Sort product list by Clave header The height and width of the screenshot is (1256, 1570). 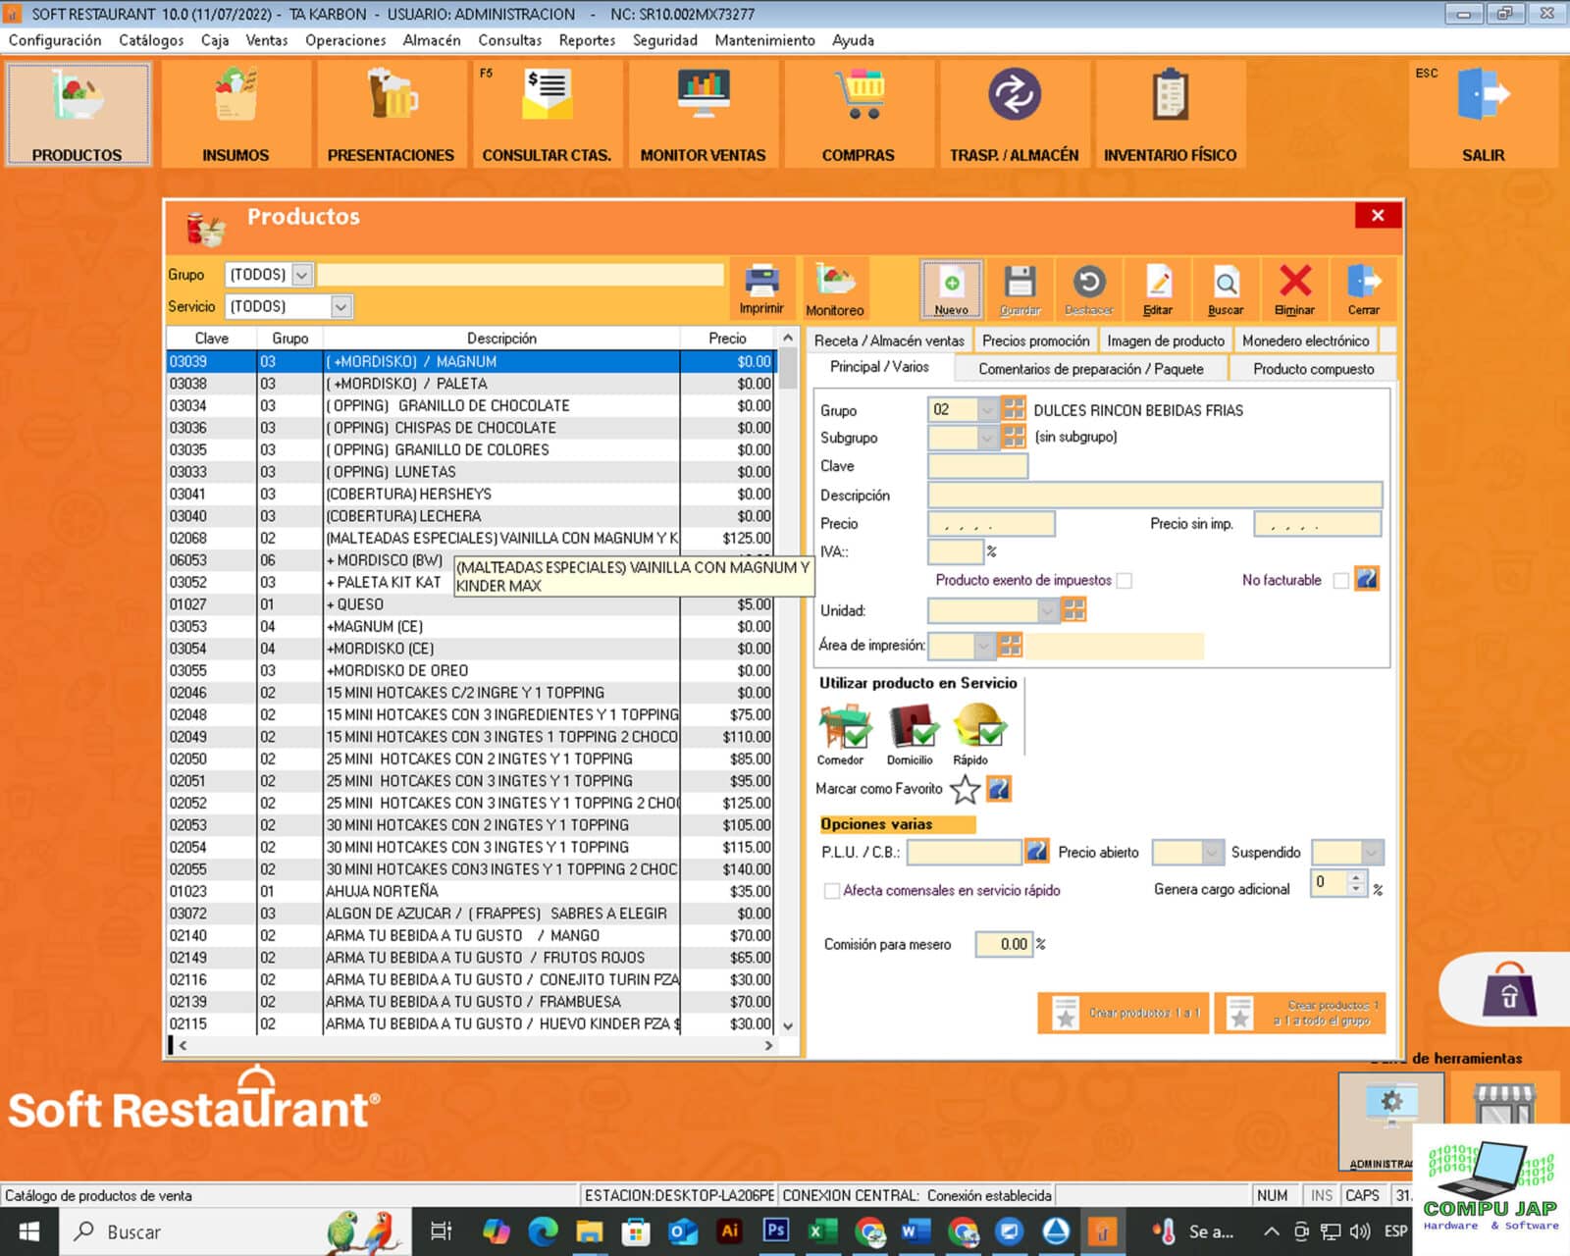tap(212, 339)
